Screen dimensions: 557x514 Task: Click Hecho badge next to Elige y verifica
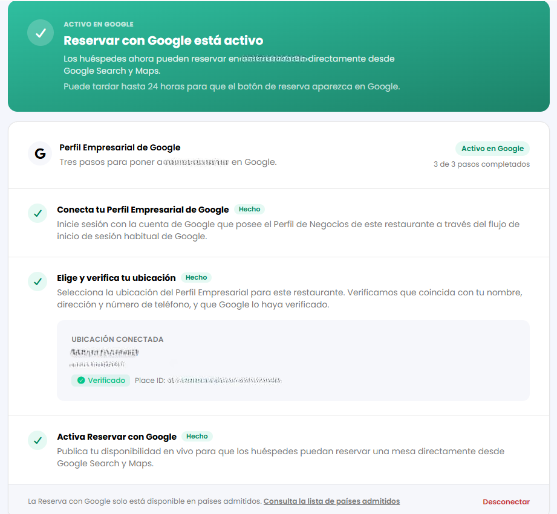coord(196,277)
